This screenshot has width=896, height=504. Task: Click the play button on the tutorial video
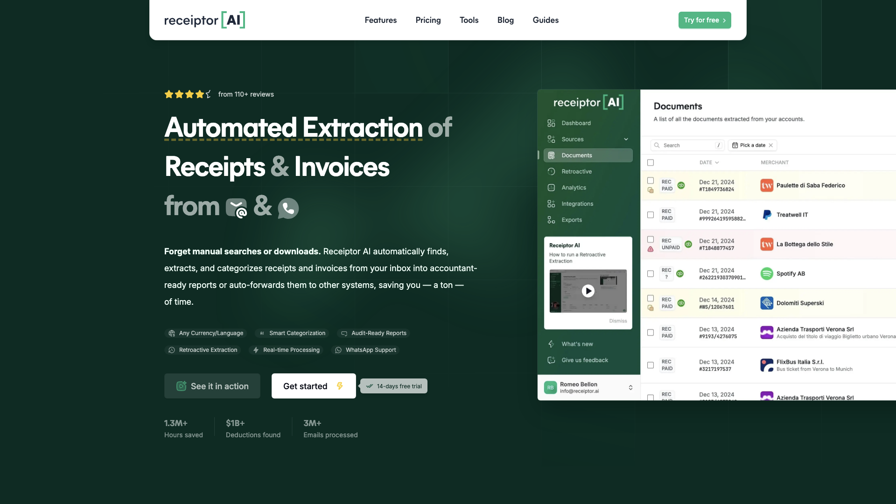pos(587,290)
